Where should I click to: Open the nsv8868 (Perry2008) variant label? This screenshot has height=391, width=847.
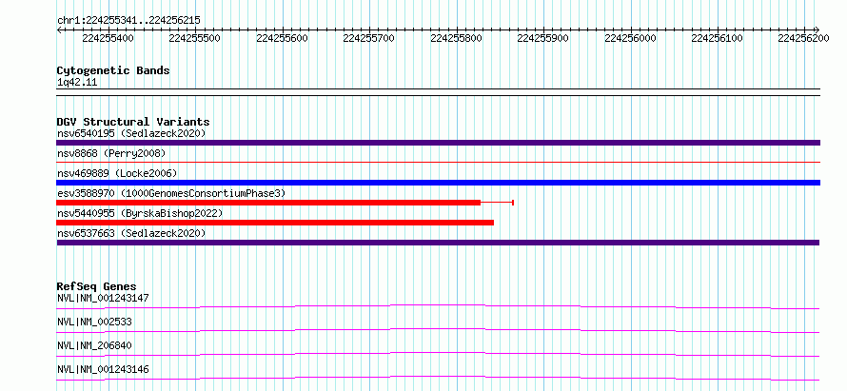tap(111, 153)
